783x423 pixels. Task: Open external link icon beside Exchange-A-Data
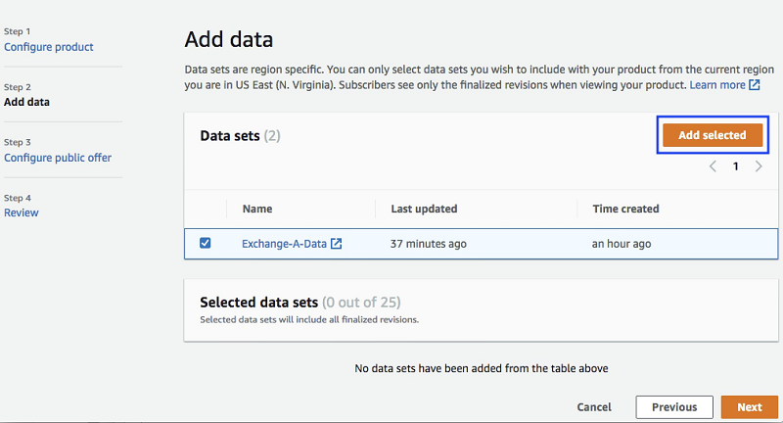336,244
